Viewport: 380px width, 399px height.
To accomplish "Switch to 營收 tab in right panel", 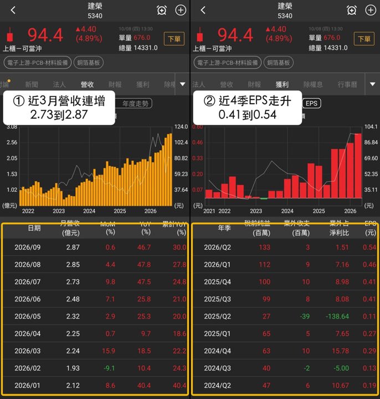I will pyautogui.click(x=227, y=84).
